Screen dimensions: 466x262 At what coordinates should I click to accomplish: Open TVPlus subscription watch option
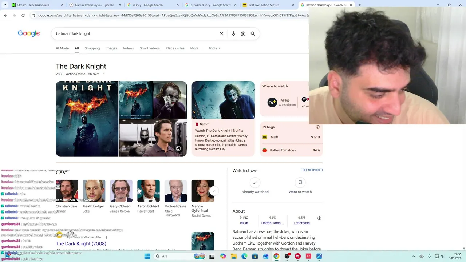pyautogui.click(x=282, y=102)
